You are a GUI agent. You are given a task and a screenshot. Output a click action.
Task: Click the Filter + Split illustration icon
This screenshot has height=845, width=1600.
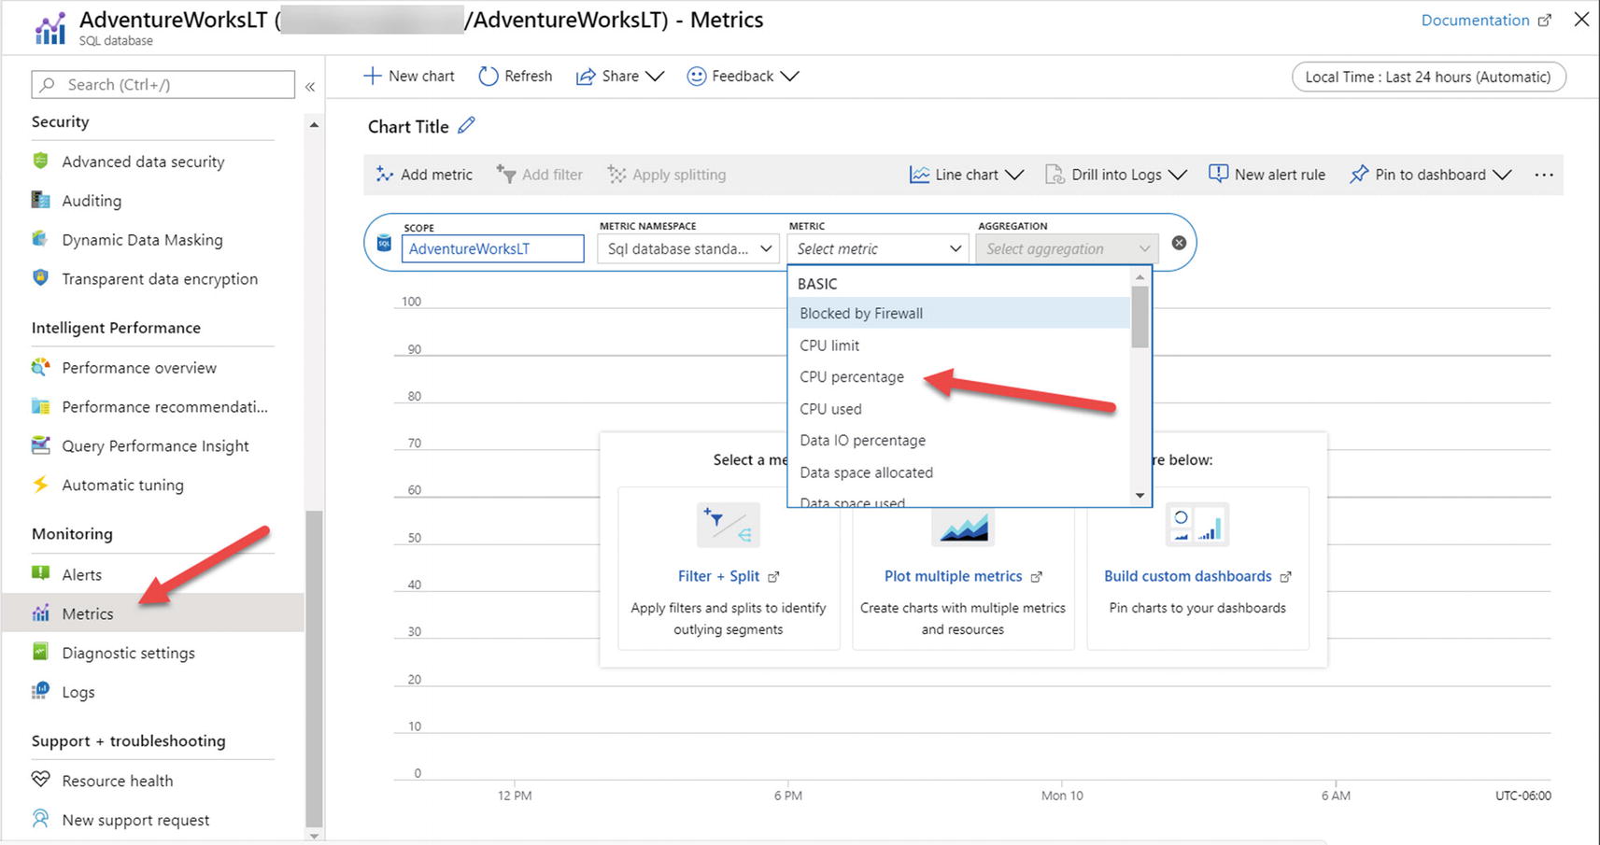pyautogui.click(x=729, y=525)
